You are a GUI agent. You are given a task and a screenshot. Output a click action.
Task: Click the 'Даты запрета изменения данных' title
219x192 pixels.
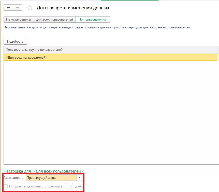[73, 8]
